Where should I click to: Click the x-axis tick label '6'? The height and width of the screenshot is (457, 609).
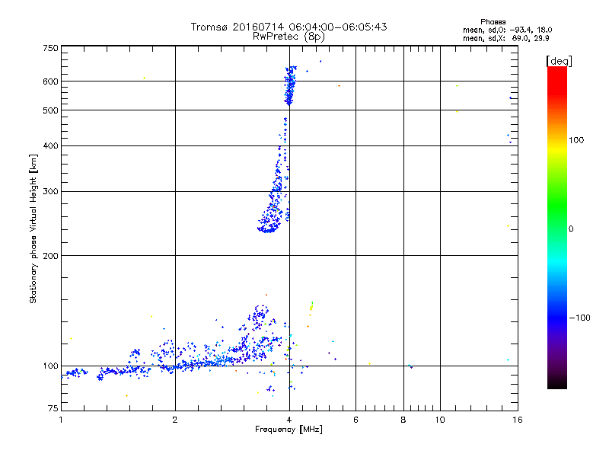[356, 420]
